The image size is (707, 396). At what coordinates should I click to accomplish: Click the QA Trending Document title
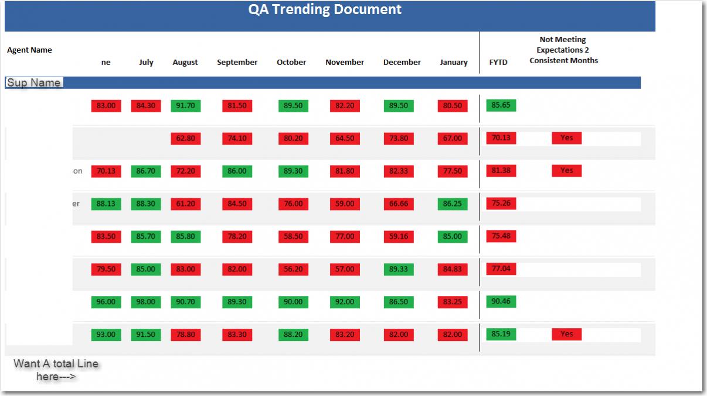[x=325, y=9]
